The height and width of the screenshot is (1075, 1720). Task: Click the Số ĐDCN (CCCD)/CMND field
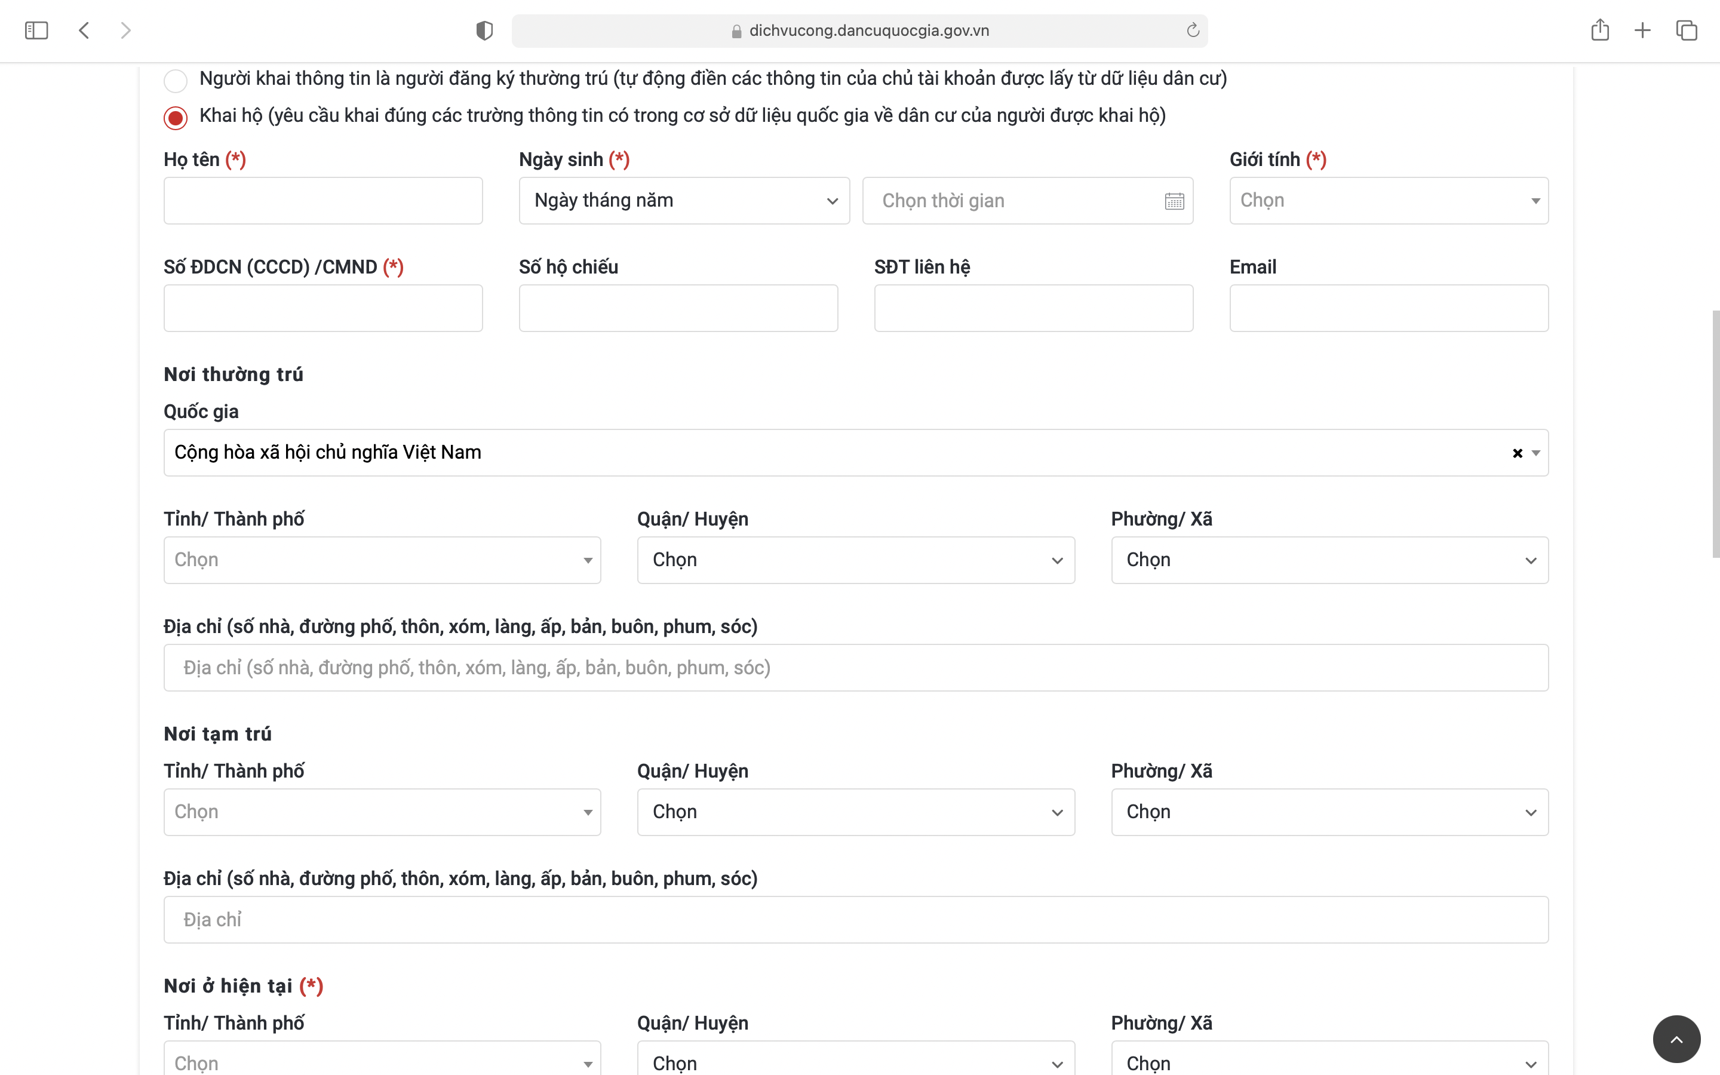pos(322,309)
